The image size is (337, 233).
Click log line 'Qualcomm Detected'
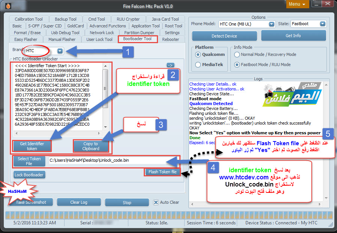tap(211, 104)
